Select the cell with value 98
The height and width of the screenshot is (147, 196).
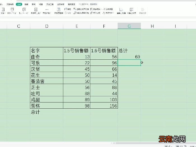[x=77, y=106]
